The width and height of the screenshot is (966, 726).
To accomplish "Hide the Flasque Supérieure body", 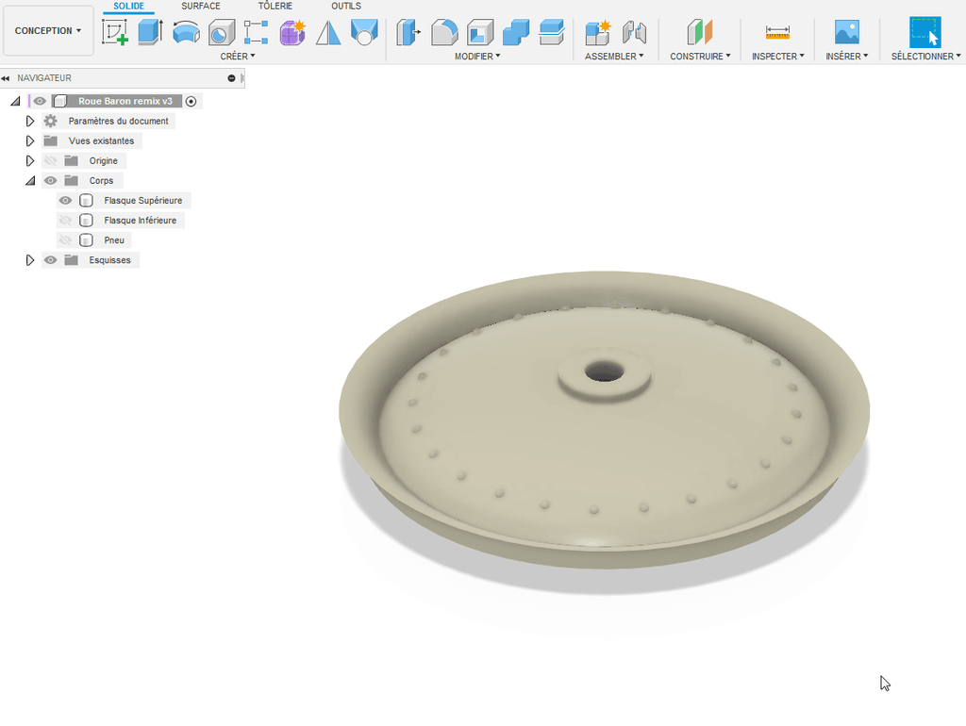I will click(x=65, y=200).
